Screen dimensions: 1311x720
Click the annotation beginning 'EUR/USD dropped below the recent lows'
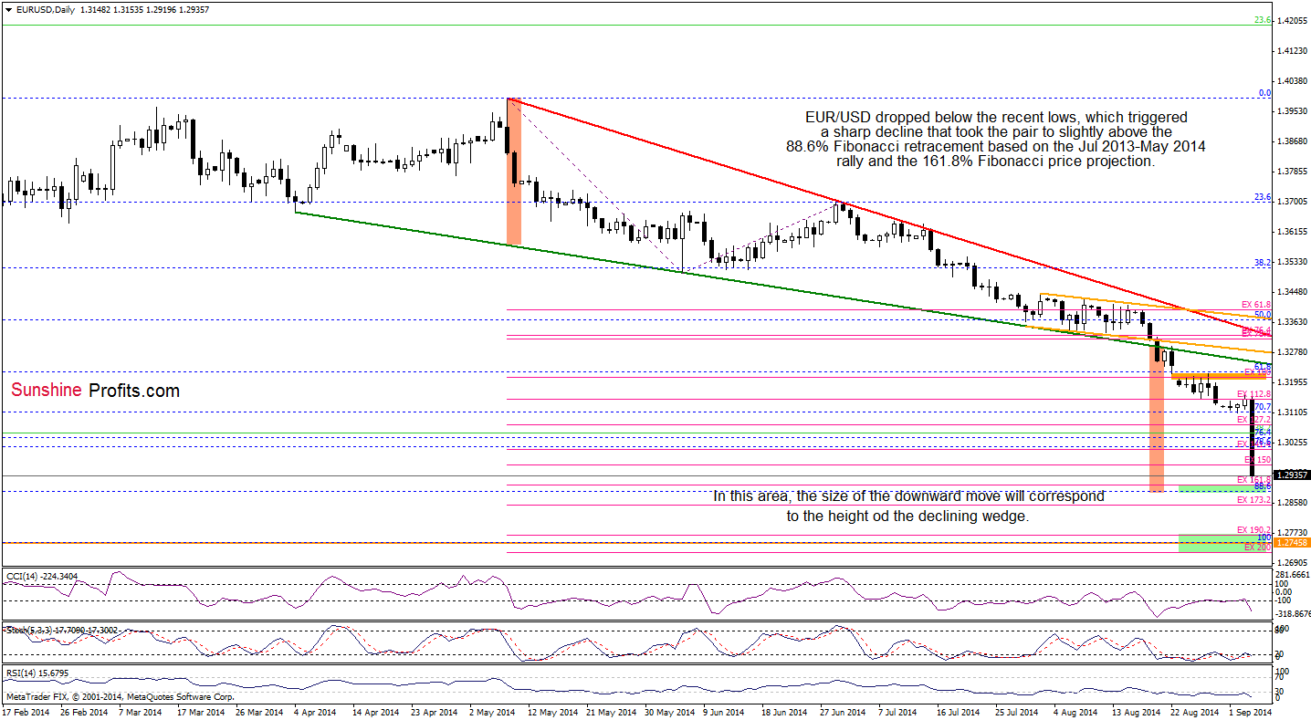[996, 139]
